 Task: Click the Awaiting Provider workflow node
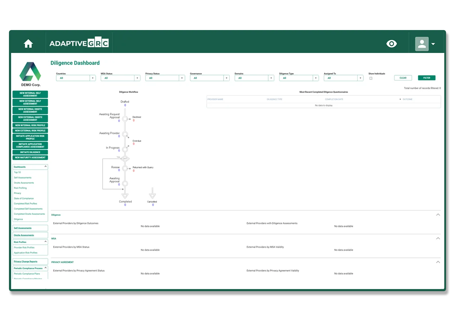click(125, 135)
